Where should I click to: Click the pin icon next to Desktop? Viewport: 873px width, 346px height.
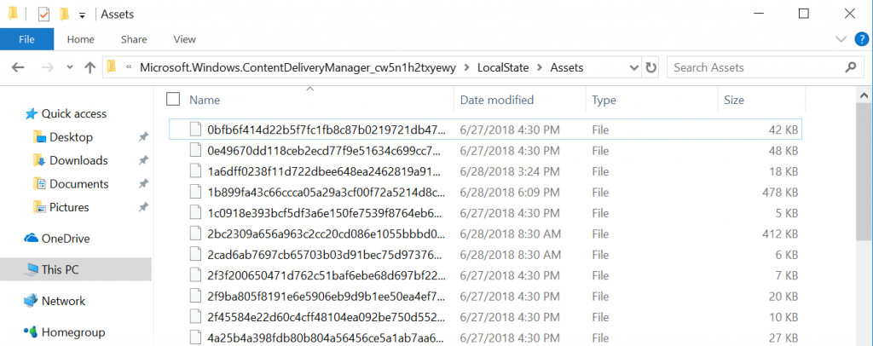pyautogui.click(x=143, y=137)
